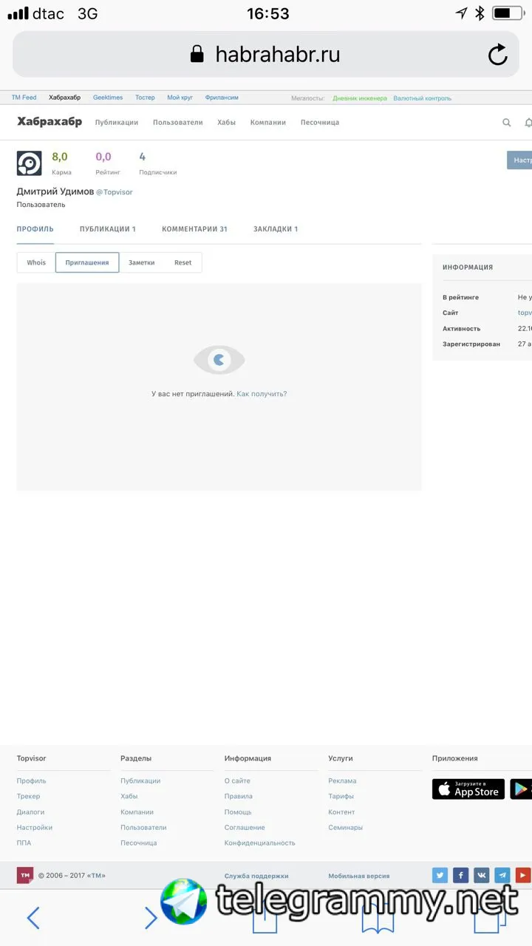Switch to the ПУБЛИКАЦИИ 1 tab
The image size is (532, 946).
coord(108,229)
